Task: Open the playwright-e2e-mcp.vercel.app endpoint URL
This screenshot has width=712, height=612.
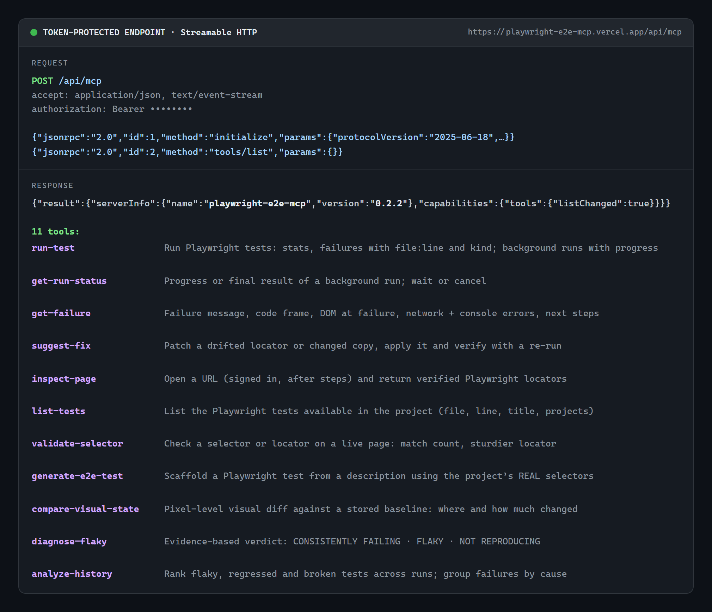Action: tap(575, 32)
